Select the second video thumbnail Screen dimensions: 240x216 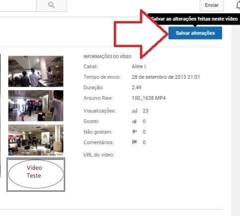[36, 106]
